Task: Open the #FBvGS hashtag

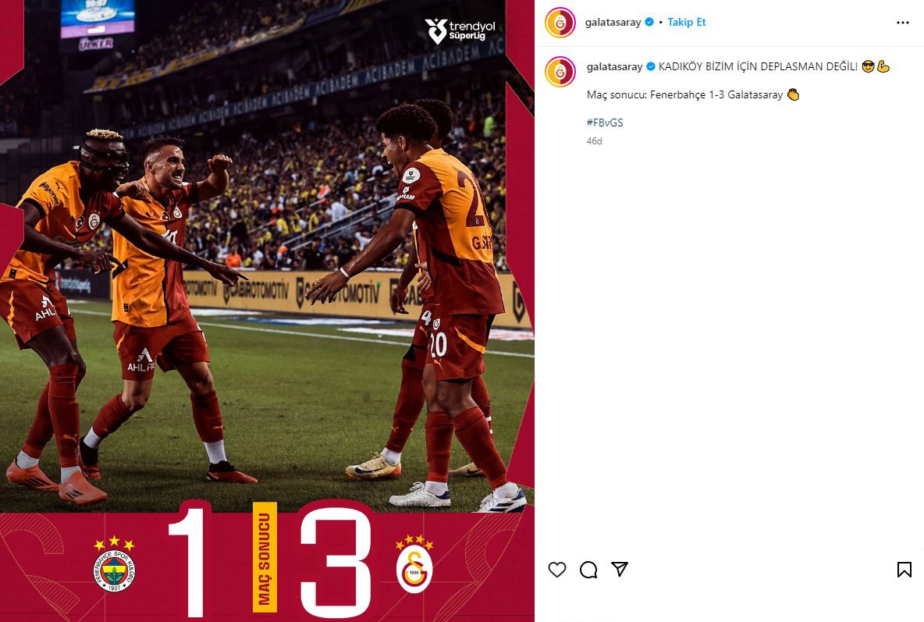Action: coord(605,123)
